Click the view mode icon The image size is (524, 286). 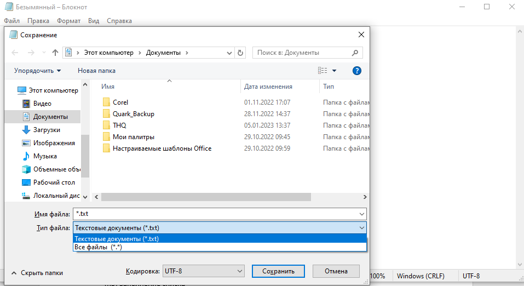[323, 71]
